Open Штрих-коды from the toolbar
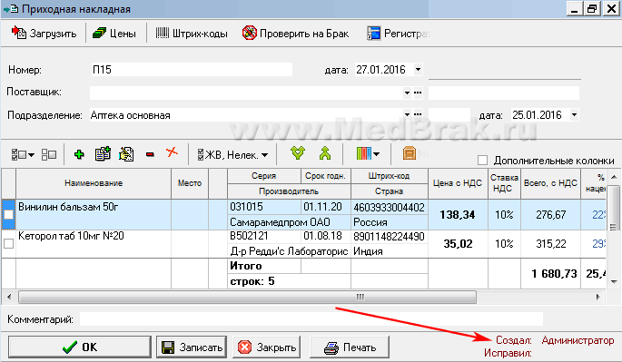The height and width of the screenshot is (362, 622). (x=192, y=34)
